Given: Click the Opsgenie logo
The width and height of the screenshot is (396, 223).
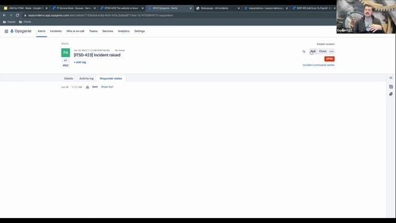Looking at the screenshot, I should click(21, 31).
